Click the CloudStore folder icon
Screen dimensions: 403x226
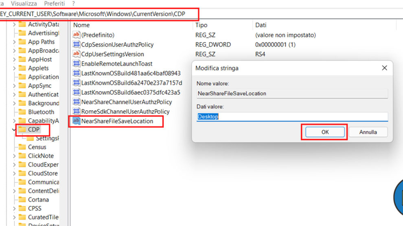click(x=22, y=173)
